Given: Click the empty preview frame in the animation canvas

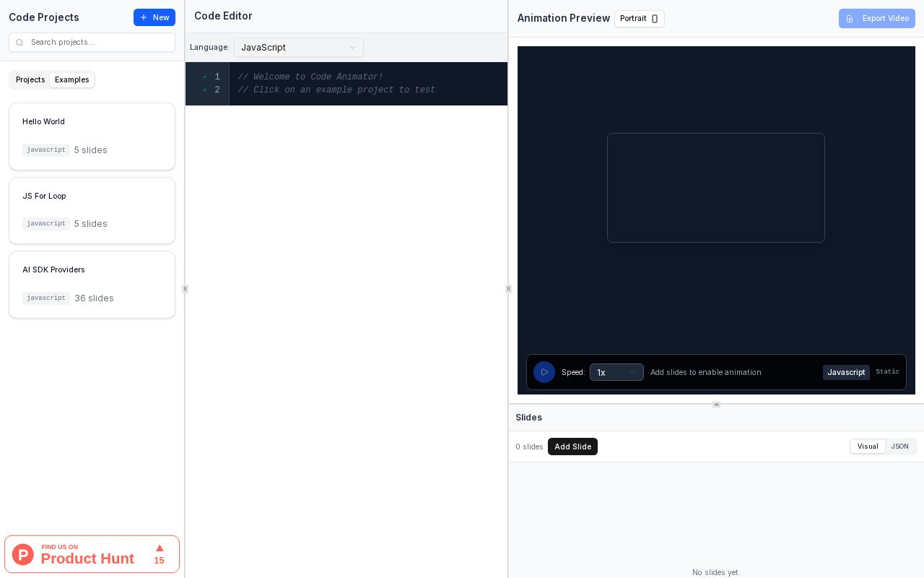Looking at the screenshot, I should click(716, 188).
